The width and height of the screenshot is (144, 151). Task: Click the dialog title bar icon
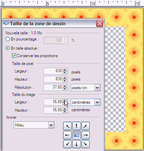coord(6,23)
